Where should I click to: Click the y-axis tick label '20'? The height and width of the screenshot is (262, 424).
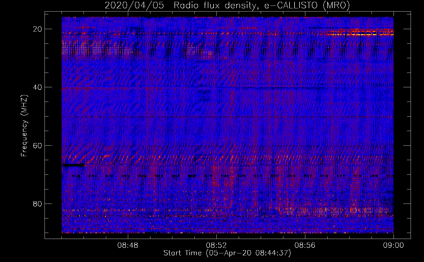click(38, 29)
